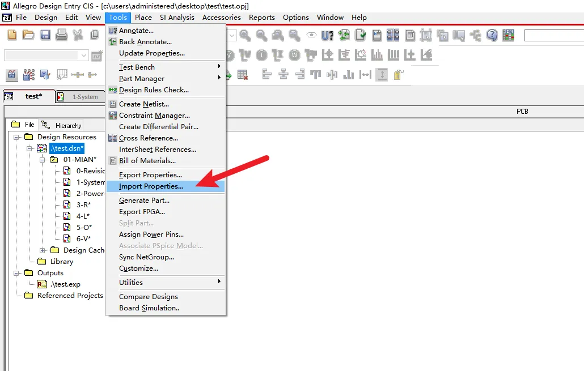Collapse the Design Resources tree node
Screen dimensions: 584x371
[16, 137]
